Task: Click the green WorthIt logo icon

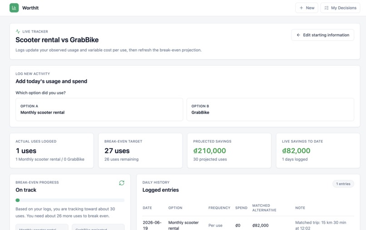Action: (x=14, y=8)
